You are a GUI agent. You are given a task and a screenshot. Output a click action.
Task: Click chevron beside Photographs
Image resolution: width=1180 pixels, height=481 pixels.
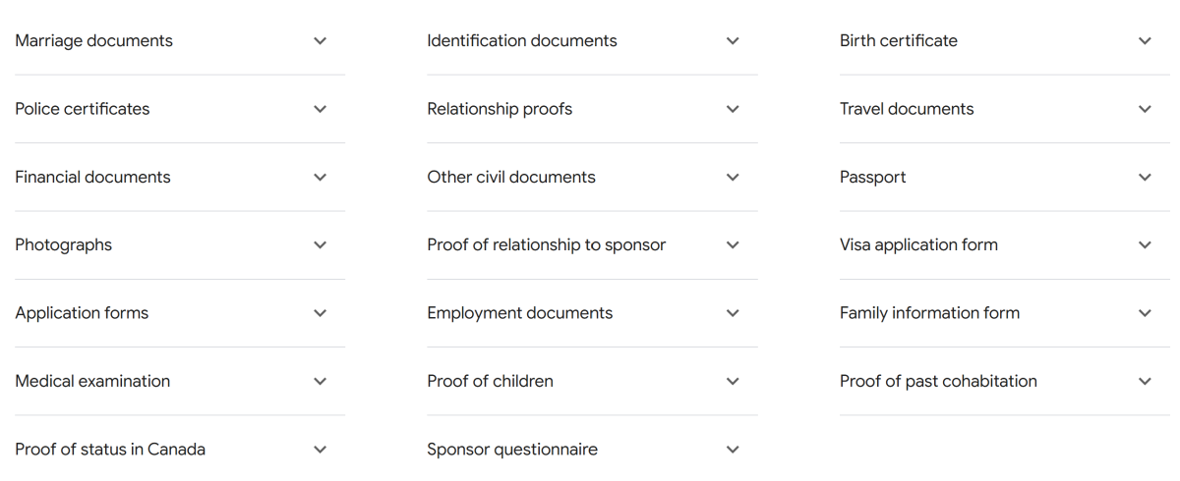click(320, 245)
